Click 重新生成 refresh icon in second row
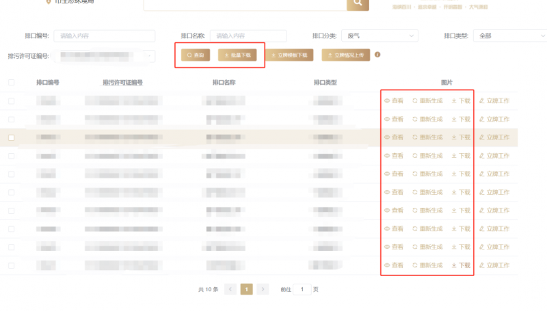This screenshot has width=547, height=311. [x=415, y=119]
